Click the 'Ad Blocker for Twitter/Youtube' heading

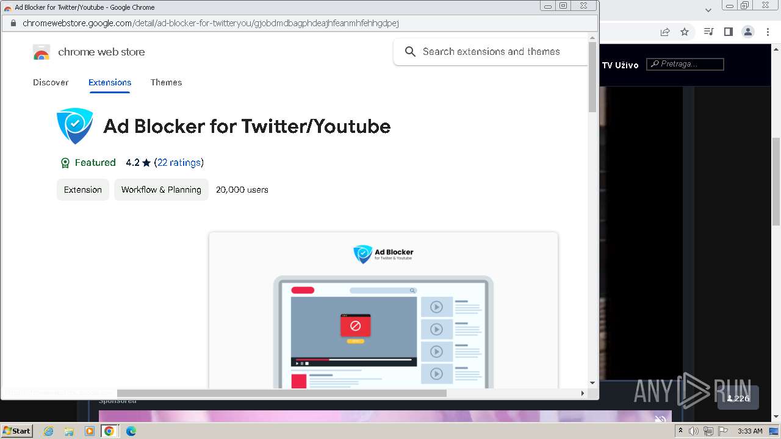247,126
